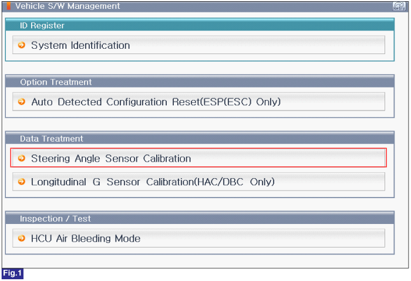
Task: Open System Identification
Action: click(80, 45)
